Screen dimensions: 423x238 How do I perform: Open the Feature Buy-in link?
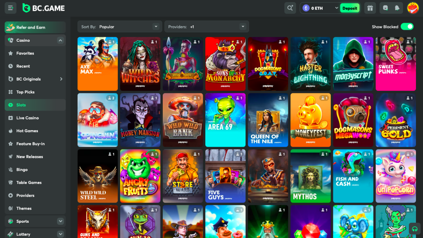[x=35, y=144]
